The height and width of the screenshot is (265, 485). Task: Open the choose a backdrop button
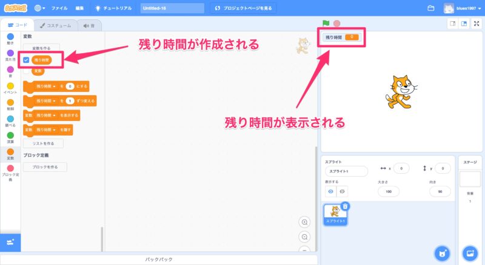click(x=470, y=253)
